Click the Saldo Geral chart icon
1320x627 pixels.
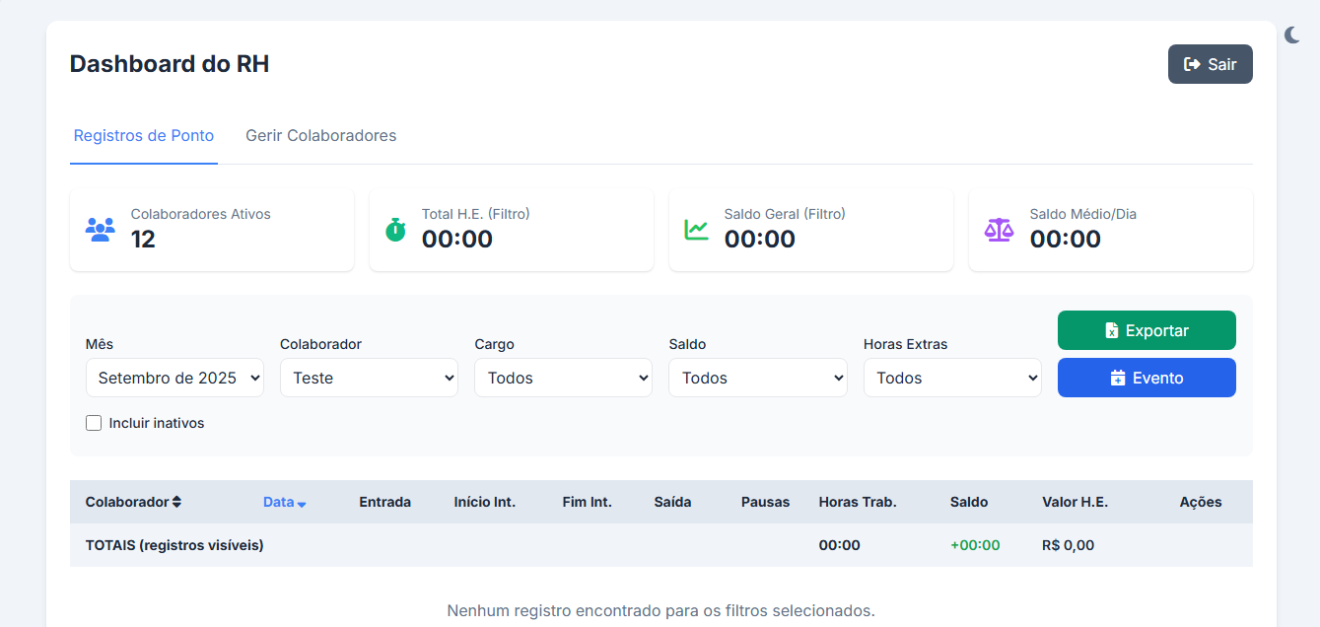coord(697,230)
